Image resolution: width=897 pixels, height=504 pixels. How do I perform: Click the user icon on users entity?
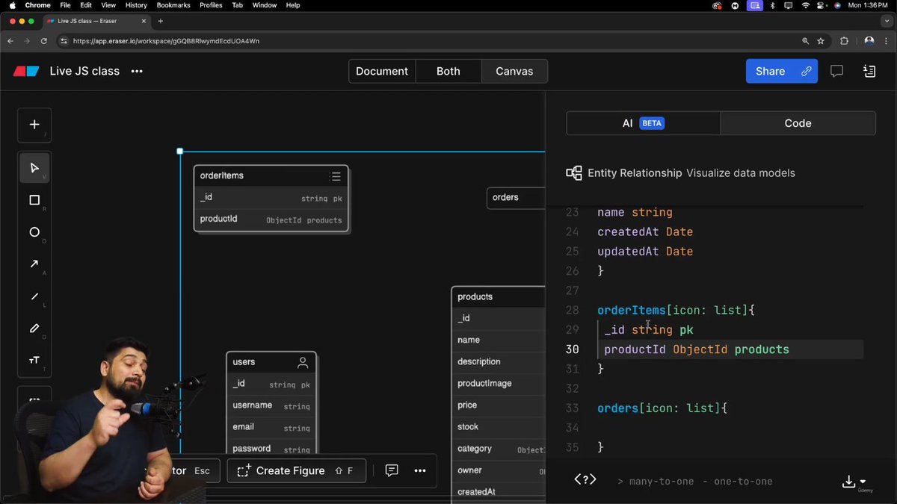(303, 362)
